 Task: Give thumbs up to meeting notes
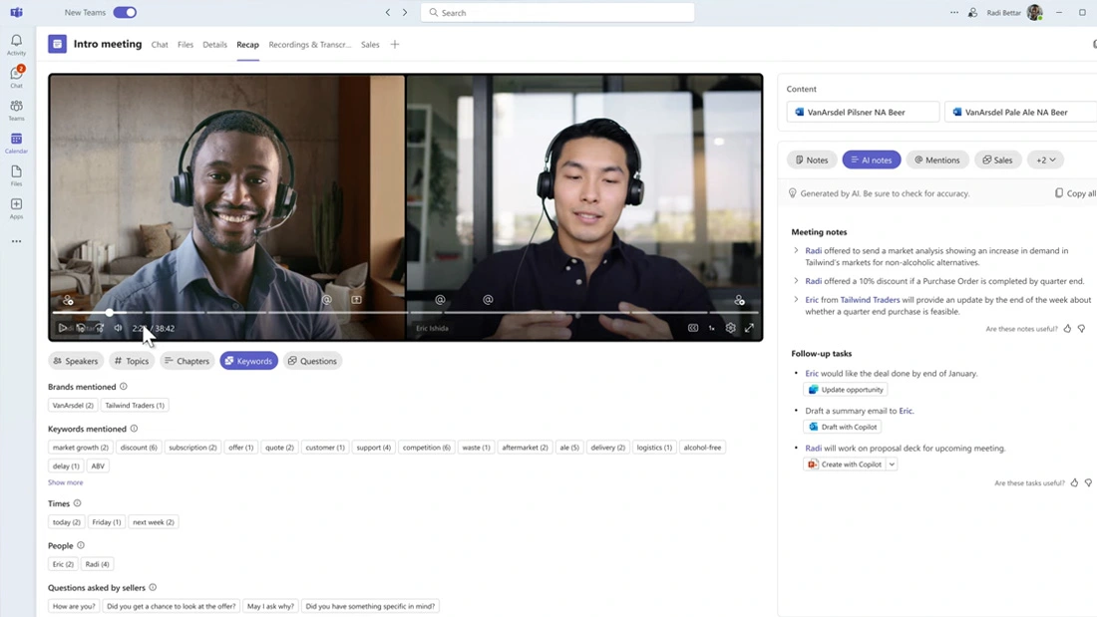pyautogui.click(x=1067, y=329)
